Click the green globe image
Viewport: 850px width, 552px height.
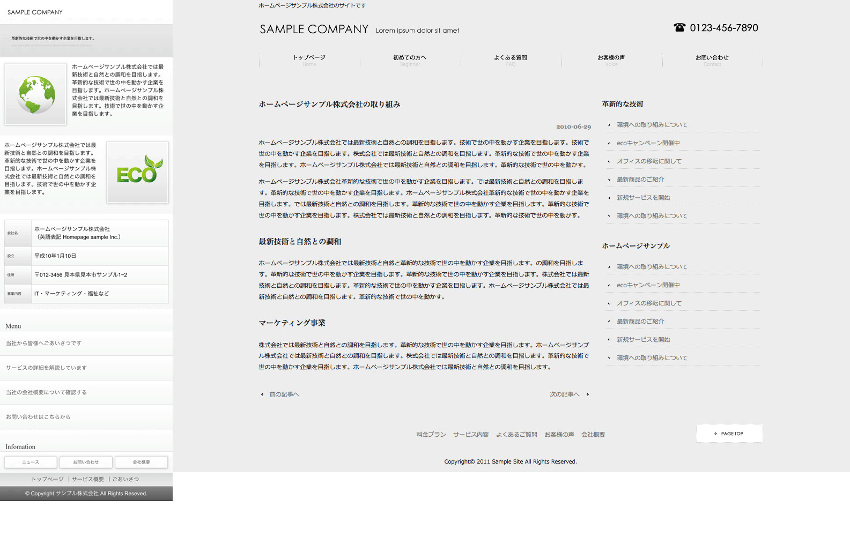(x=35, y=94)
